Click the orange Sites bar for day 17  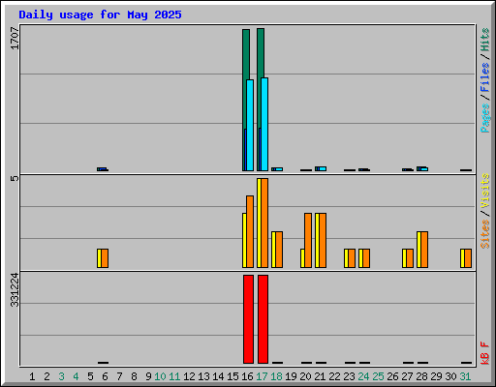(264, 223)
